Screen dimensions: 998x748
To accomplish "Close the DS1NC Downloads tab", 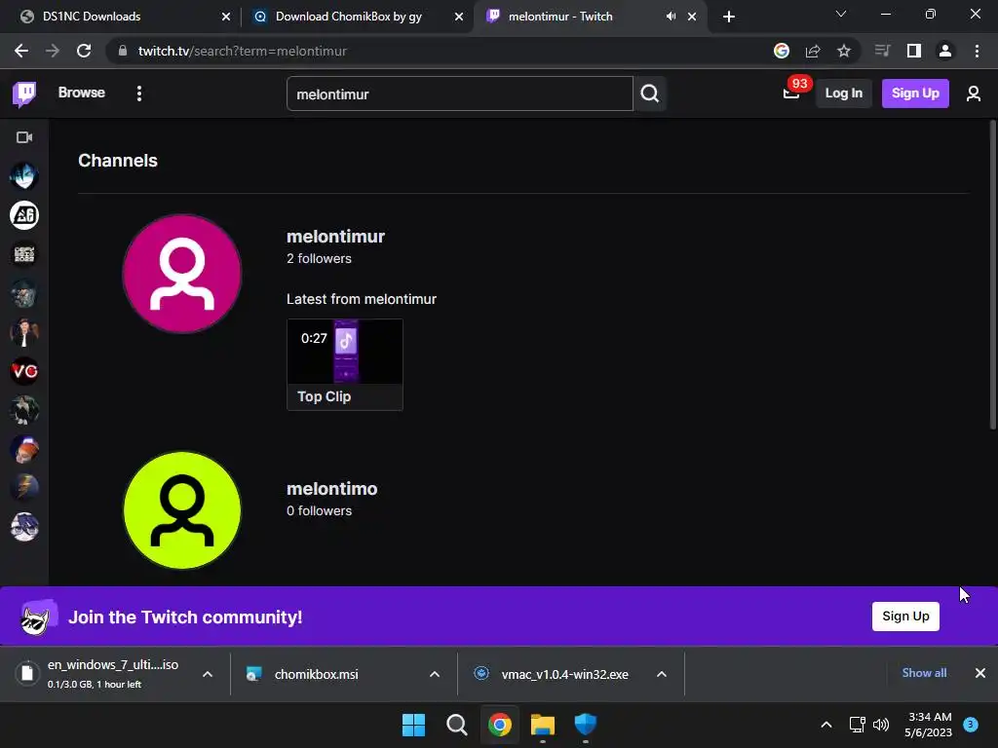I will click(x=226, y=17).
